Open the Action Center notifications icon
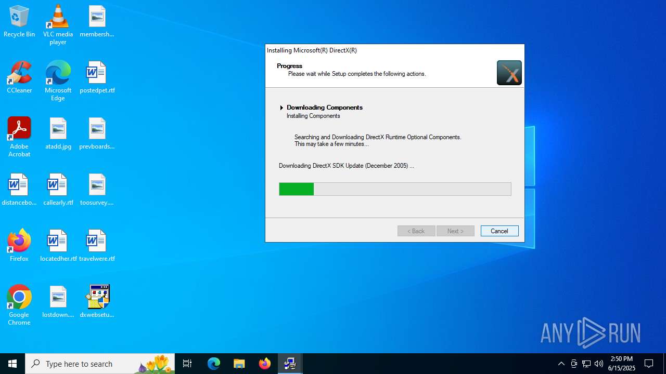The image size is (666, 374). click(649, 364)
